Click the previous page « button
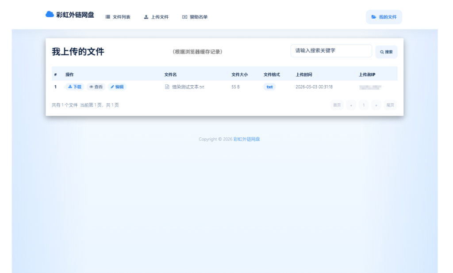Image resolution: width=453 pixels, height=273 pixels. click(x=351, y=105)
